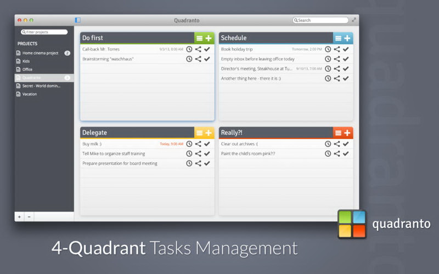Share the Tell Mike to organize staff training task
Viewport: 439px width, 274px height.
(x=198, y=154)
